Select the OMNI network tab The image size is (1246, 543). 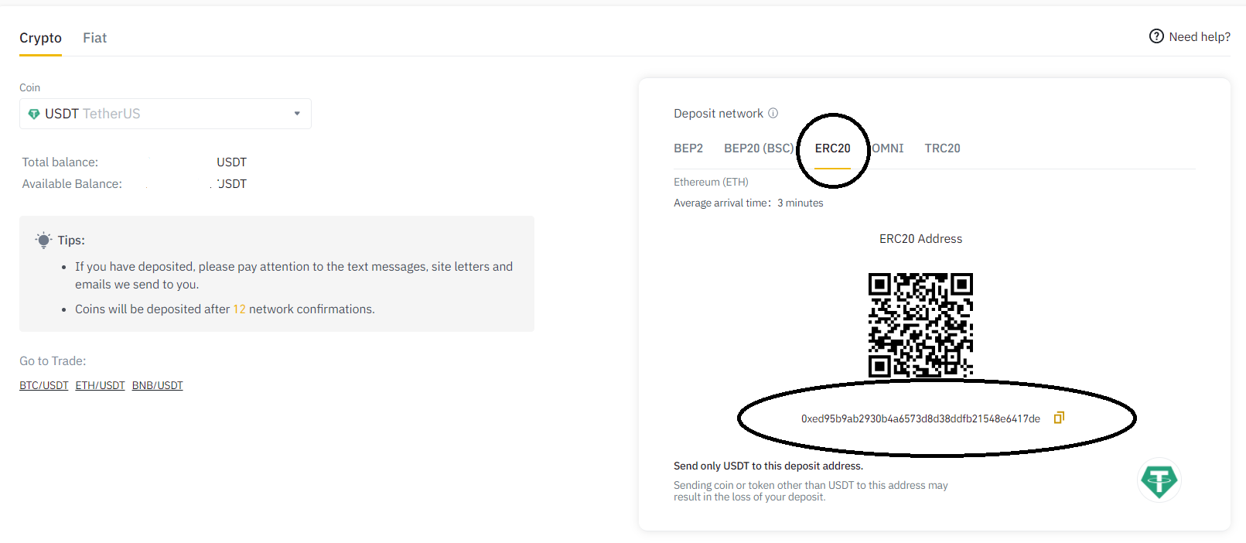coord(888,149)
